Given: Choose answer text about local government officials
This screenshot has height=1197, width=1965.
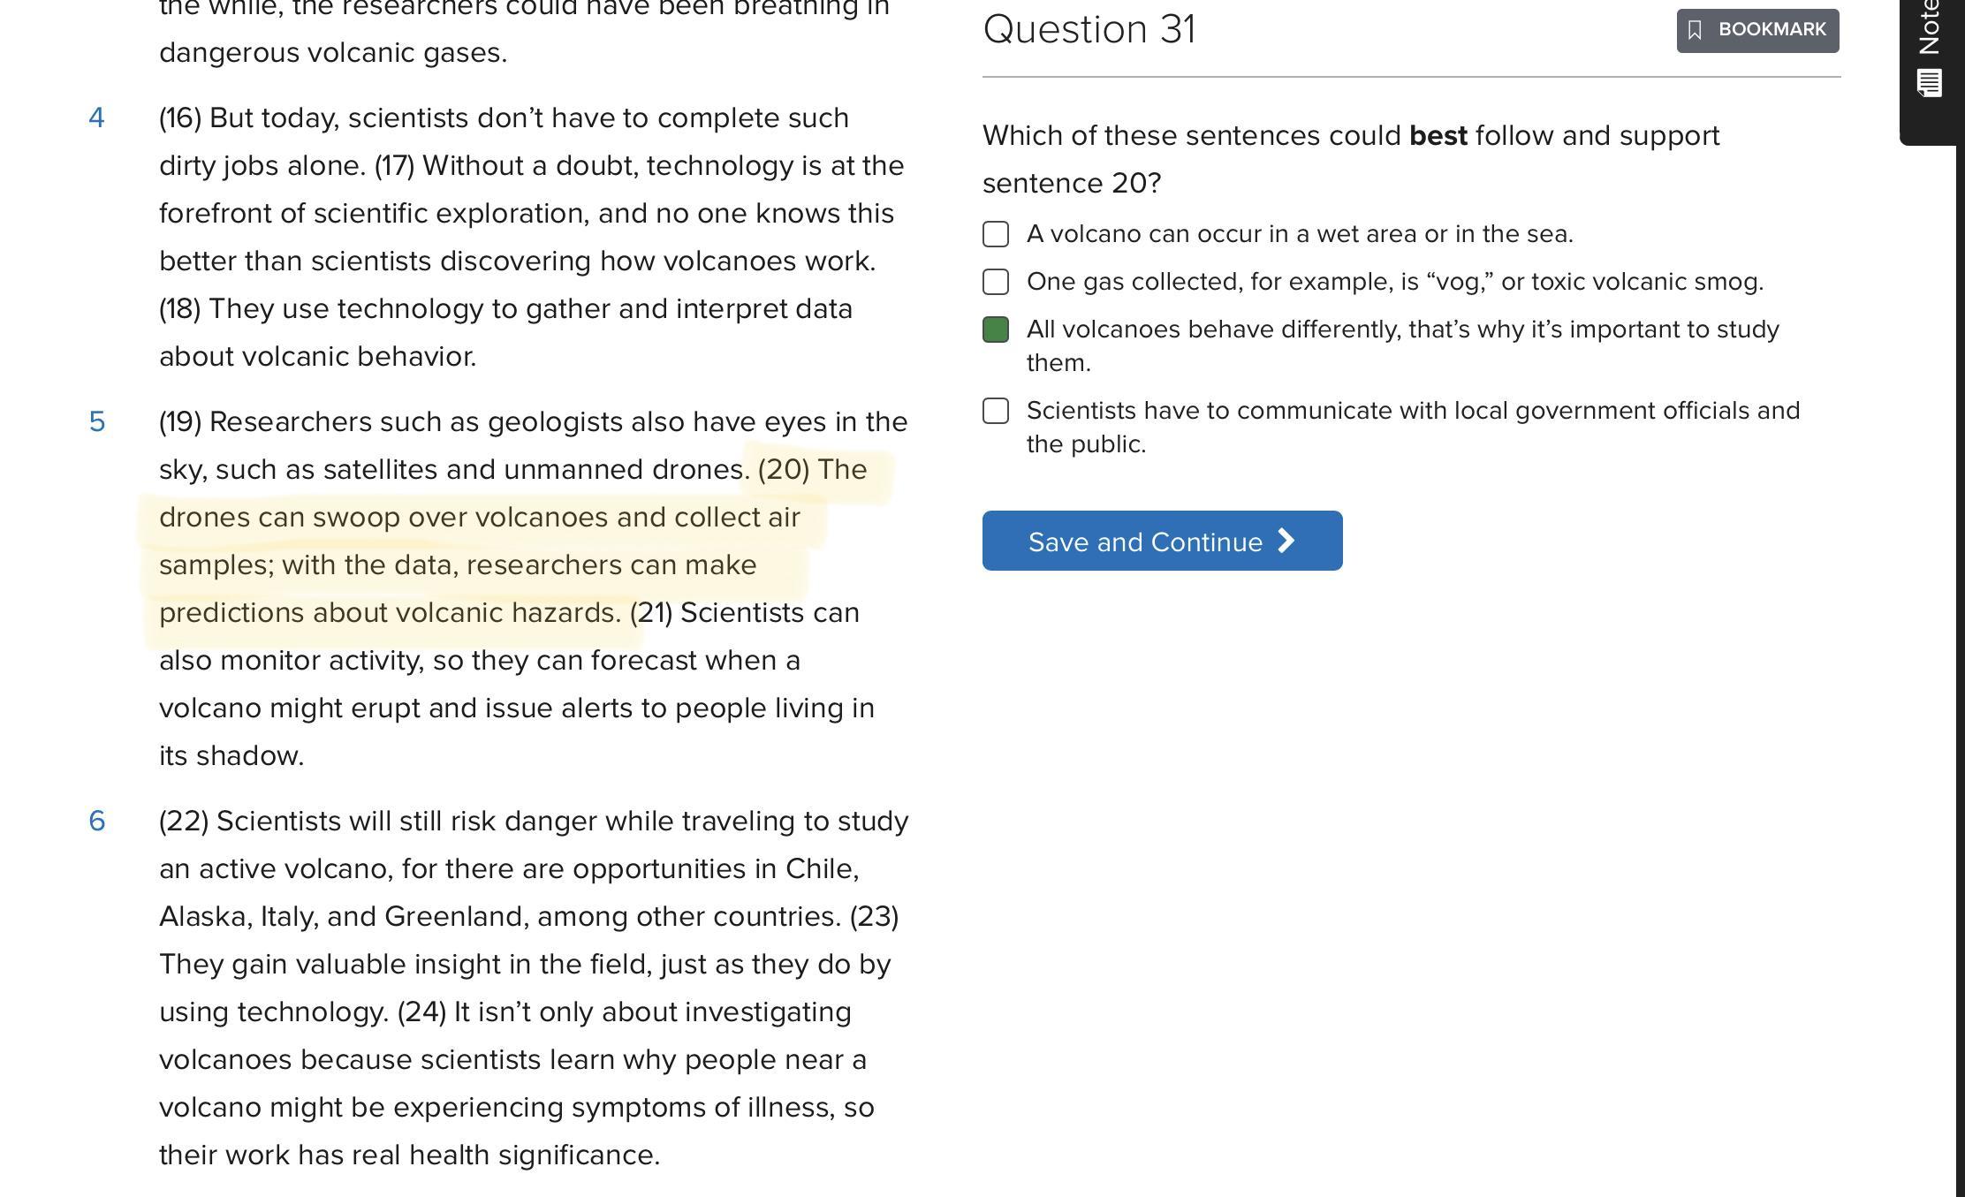Looking at the screenshot, I should (1412, 411).
